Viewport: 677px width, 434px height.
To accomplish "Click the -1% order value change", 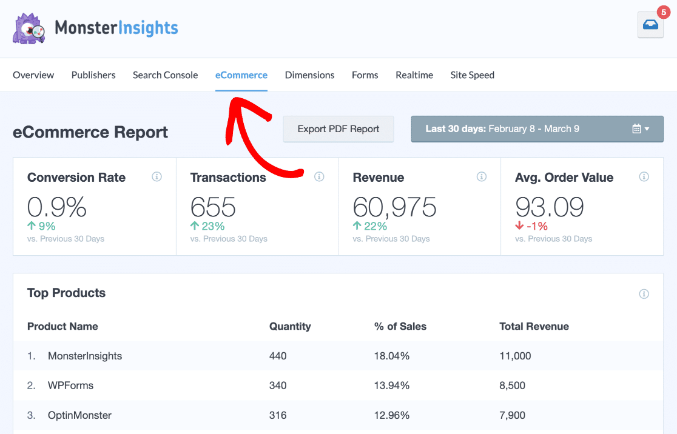I will point(531,226).
